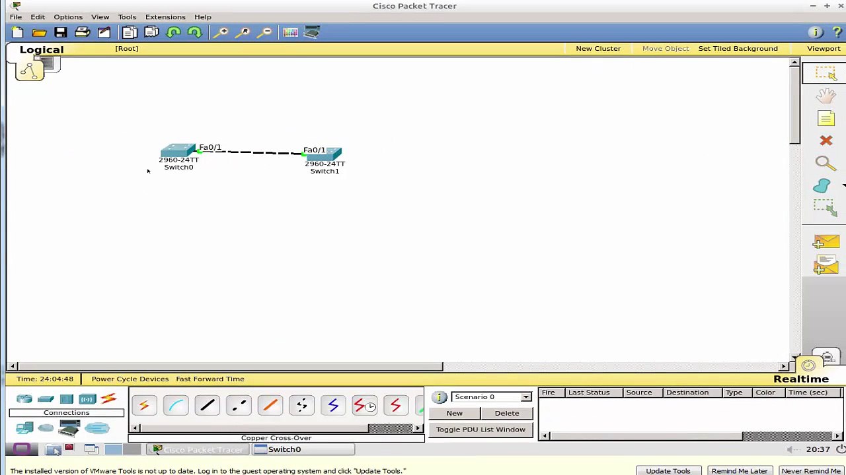Select the Automatic connection type lightning icon
This screenshot has width=846, height=475.
pyautogui.click(x=144, y=406)
